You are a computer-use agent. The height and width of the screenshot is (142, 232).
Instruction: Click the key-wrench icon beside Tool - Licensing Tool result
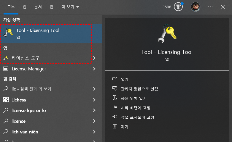(x=8, y=33)
